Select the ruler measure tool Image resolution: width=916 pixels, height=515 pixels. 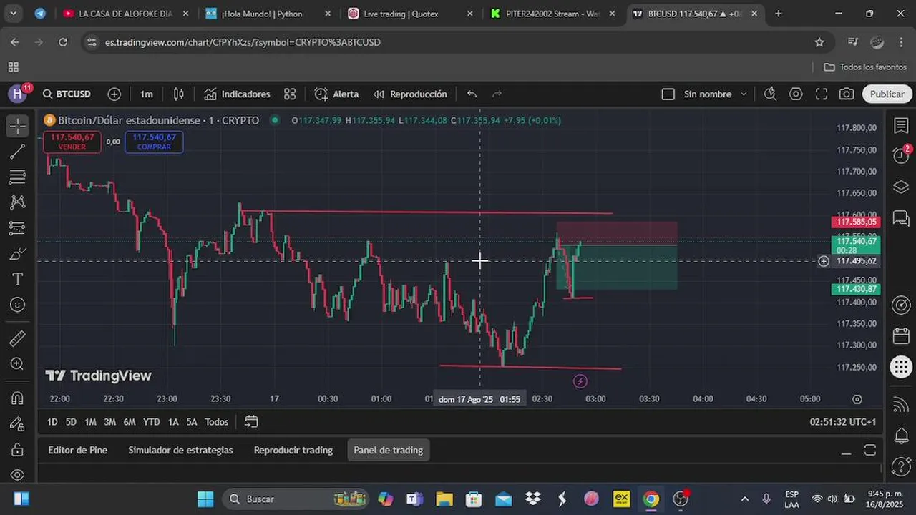pyautogui.click(x=18, y=338)
